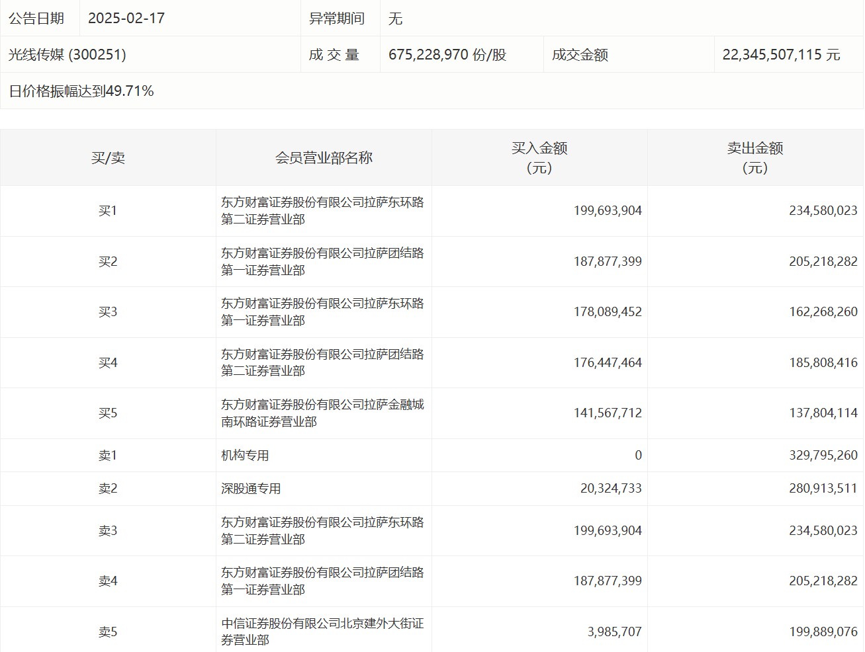Select the stock name 光线传媒 (300251)
The height and width of the screenshot is (652, 865).
pyautogui.click(x=67, y=55)
